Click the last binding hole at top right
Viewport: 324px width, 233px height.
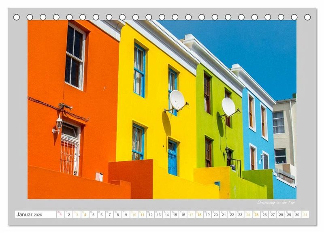tap(307, 17)
